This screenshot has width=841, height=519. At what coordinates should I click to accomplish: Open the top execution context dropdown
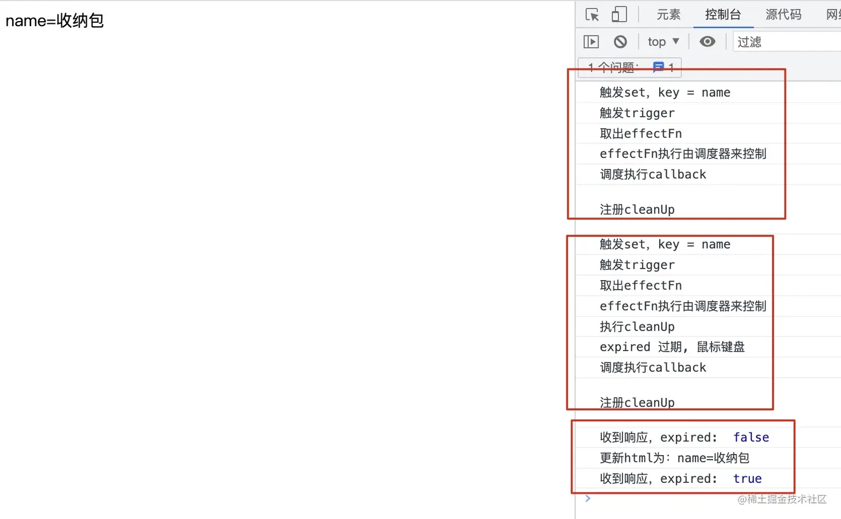click(662, 41)
